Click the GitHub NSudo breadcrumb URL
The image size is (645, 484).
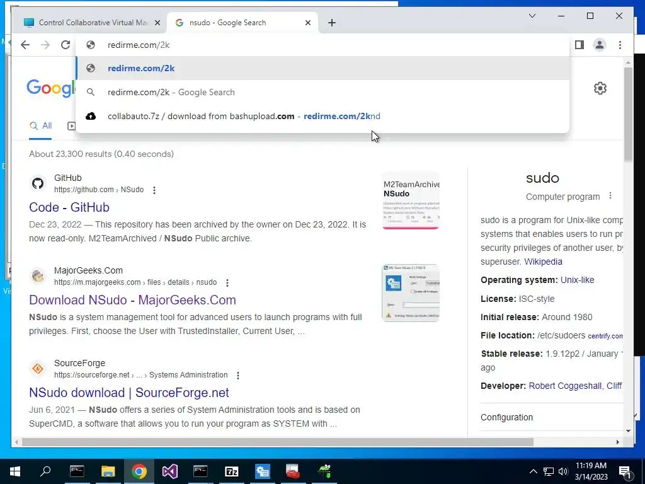pos(99,190)
